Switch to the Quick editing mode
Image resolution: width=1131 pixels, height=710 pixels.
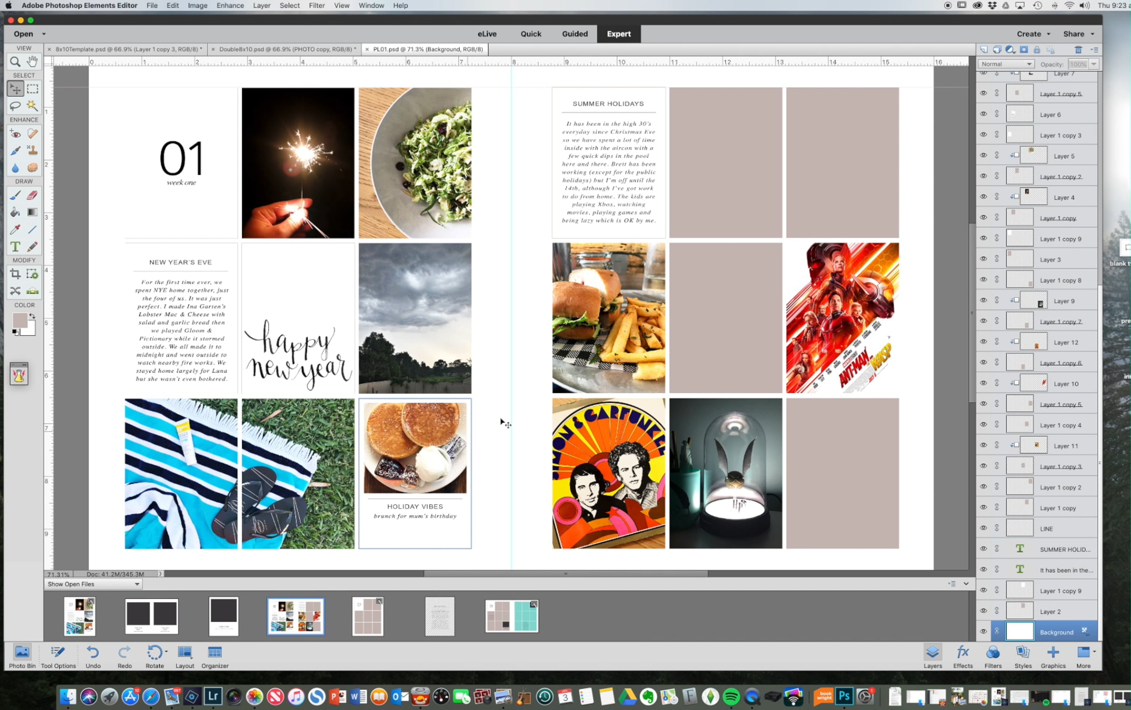531,34
